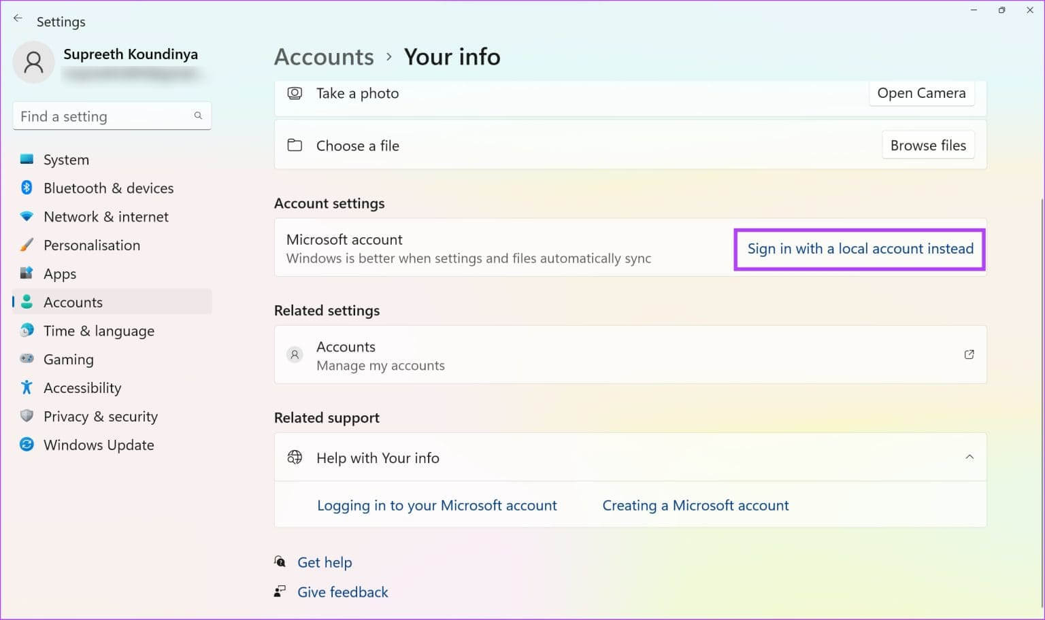
Task: Click the Supreeth Koundinya profile name
Action: pos(131,54)
